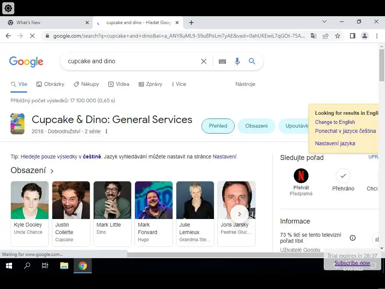
Task: Clear the search query with the X
Action: [x=203, y=61]
